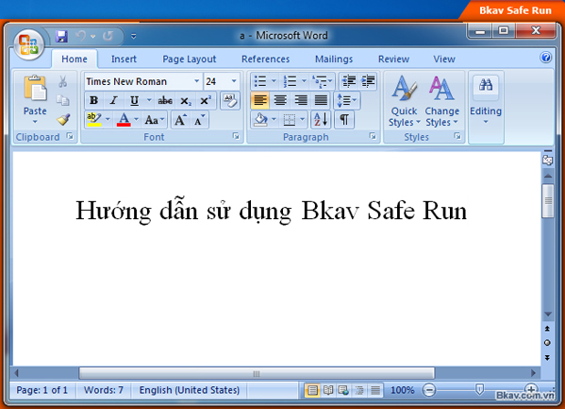
Task: Toggle subscript formatting
Action: coord(186,101)
